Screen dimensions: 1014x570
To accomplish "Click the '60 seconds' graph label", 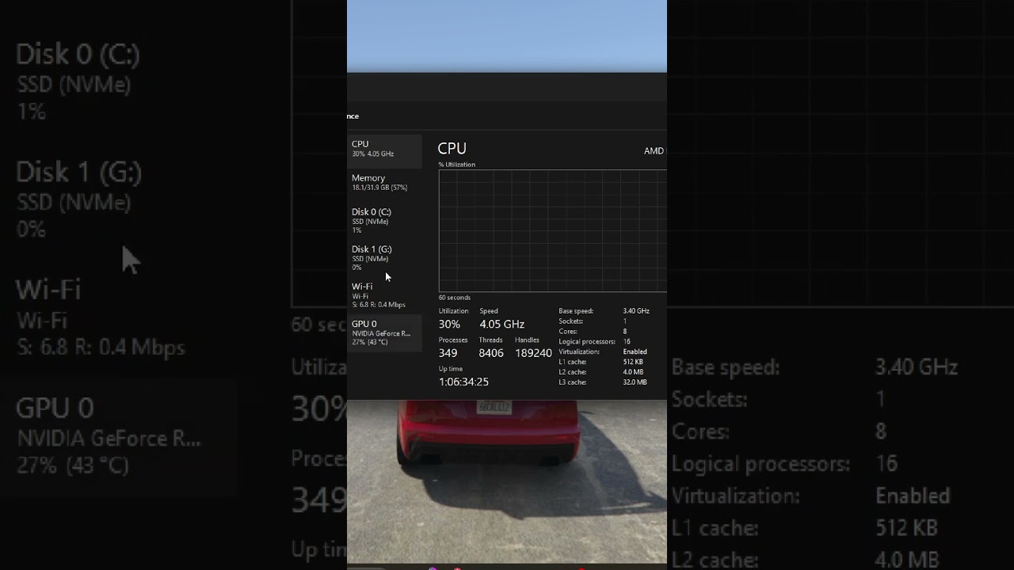I will (455, 298).
